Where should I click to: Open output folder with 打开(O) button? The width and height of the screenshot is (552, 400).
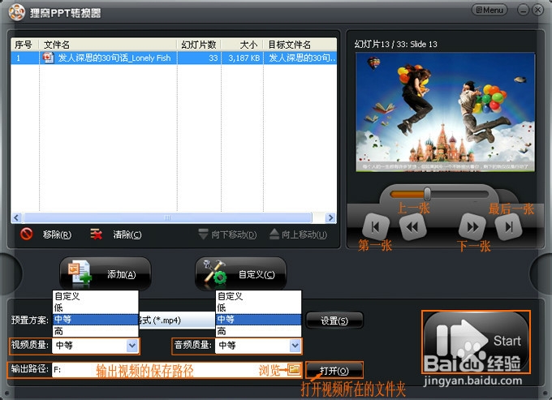tap(334, 371)
